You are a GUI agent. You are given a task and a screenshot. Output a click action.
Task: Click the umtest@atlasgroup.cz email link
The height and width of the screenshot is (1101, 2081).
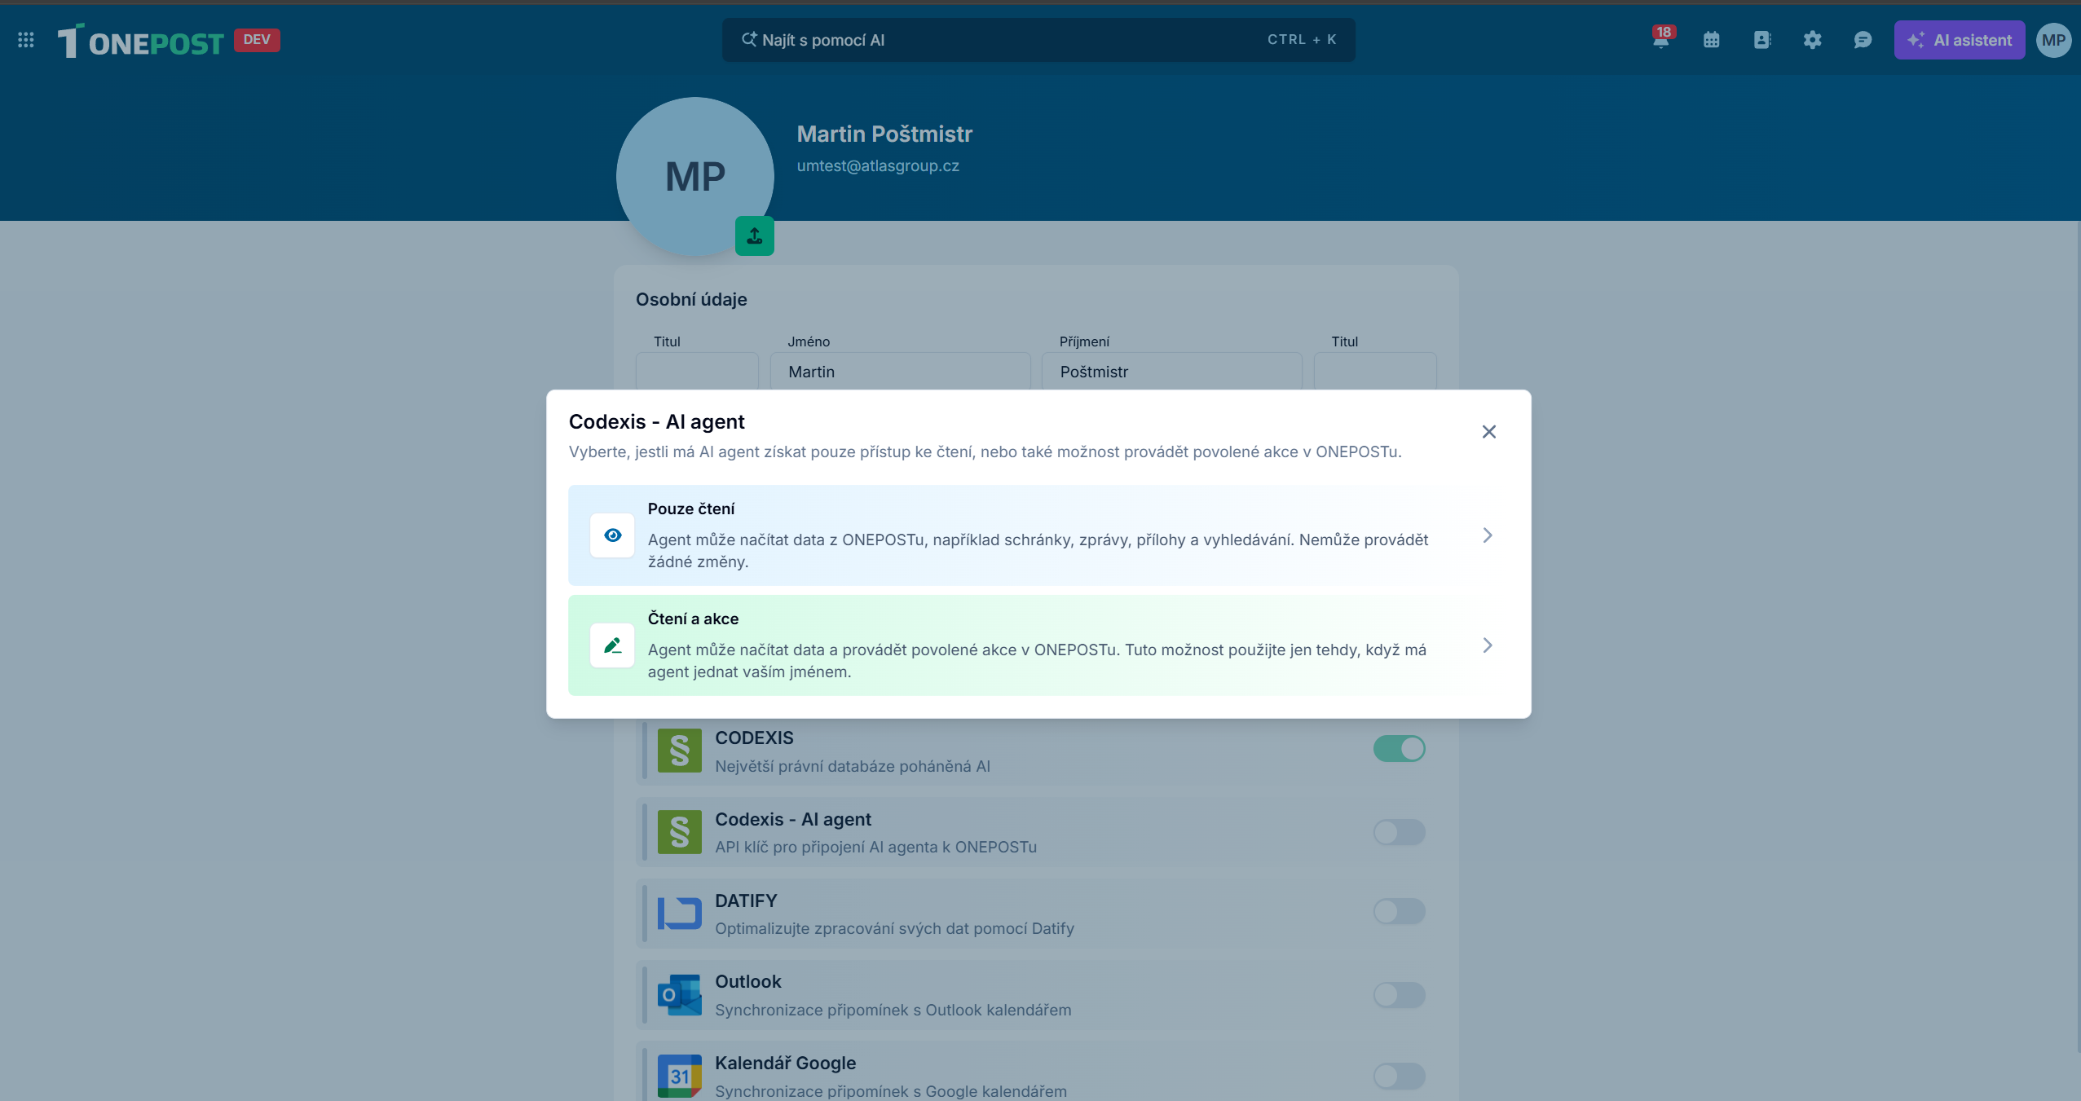[x=878, y=166]
